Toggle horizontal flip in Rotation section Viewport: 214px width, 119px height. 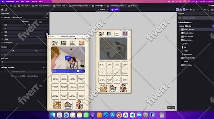tap(13, 51)
